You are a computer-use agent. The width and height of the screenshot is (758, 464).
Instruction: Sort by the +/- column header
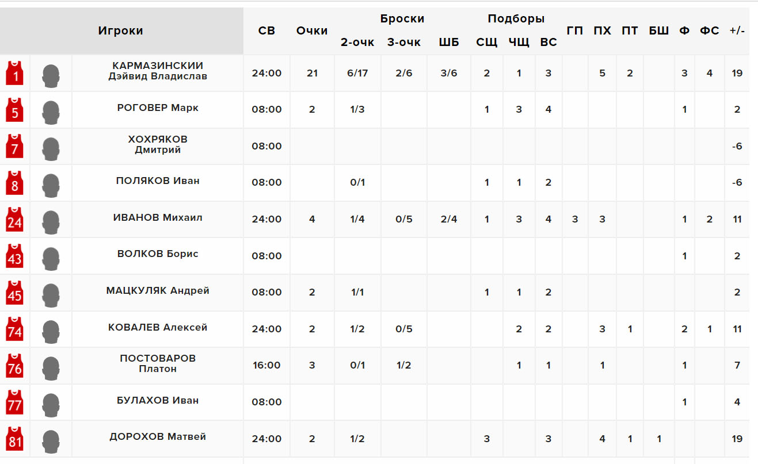click(737, 31)
